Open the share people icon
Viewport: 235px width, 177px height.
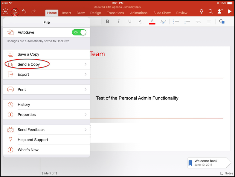pos(220,12)
